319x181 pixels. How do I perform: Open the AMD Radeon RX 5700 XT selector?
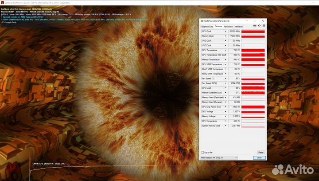pos(219,157)
